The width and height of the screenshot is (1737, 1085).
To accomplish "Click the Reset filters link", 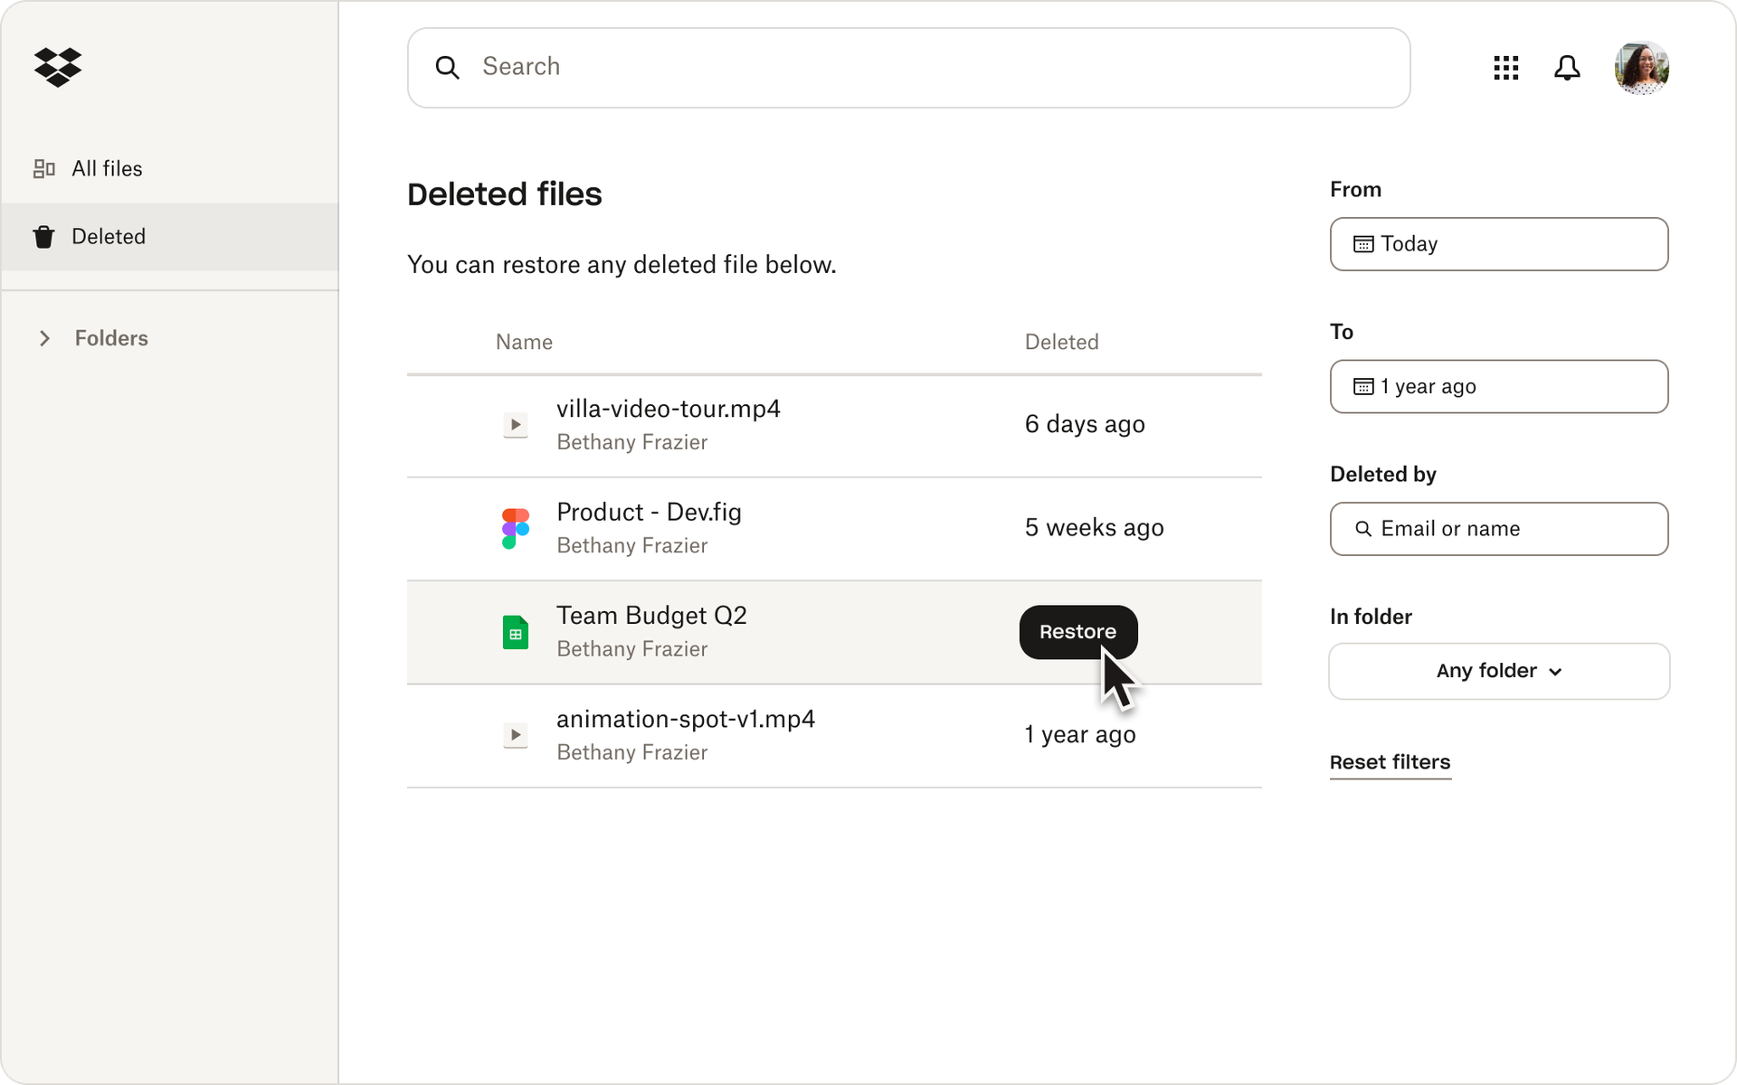I will (1390, 763).
